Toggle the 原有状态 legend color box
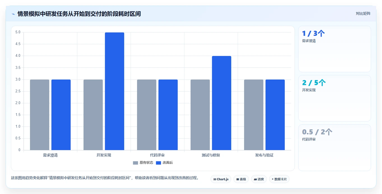This screenshot has width=382, height=194. click(135, 163)
